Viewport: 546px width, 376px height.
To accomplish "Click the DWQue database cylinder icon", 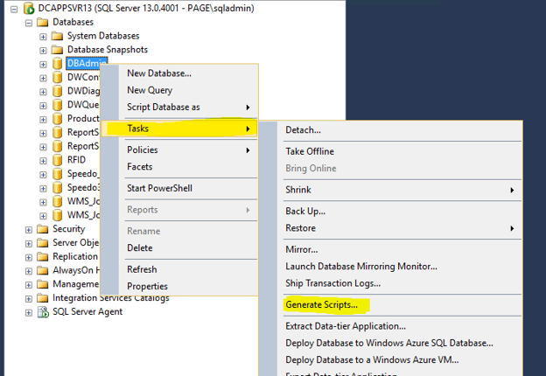I will (x=57, y=105).
